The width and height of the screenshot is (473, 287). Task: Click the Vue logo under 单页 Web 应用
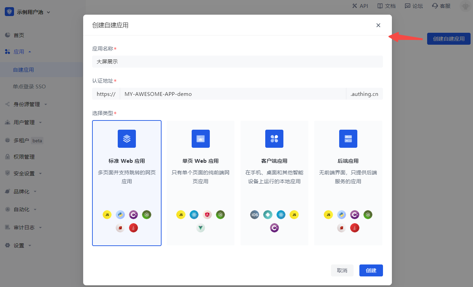coord(201,228)
